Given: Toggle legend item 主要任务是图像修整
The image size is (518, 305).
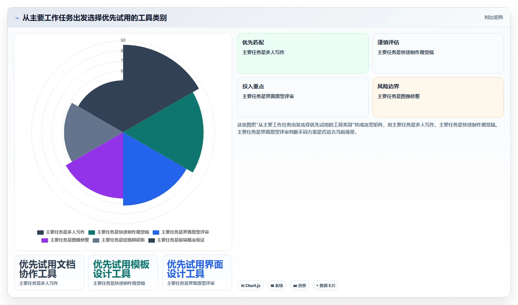Looking at the screenshot, I should coord(65,240).
